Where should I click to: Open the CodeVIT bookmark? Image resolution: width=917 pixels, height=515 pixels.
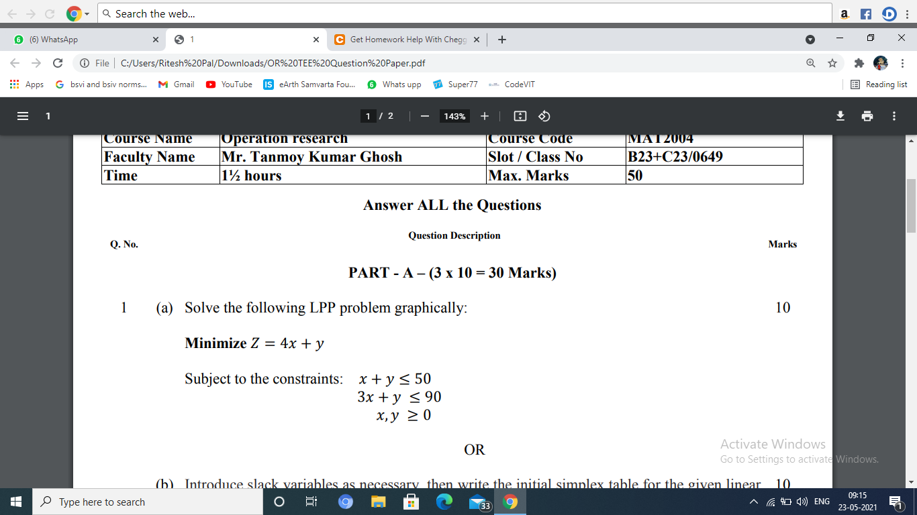coord(512,84)
